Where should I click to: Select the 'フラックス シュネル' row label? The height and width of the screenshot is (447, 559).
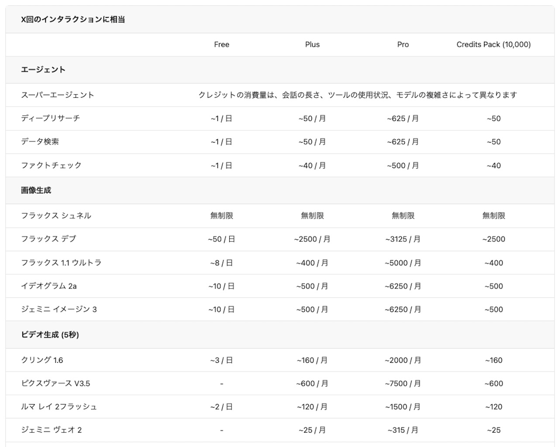(x=56, y=216)
